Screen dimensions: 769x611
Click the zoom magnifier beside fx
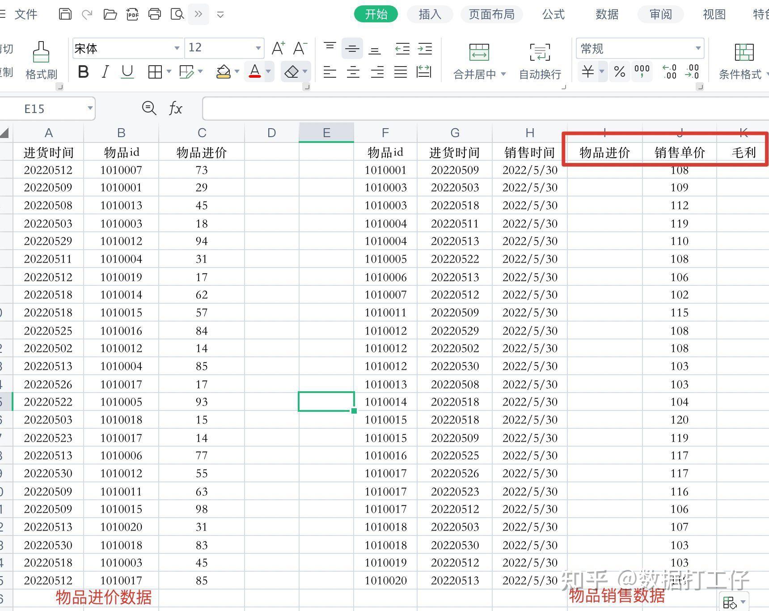coord(149,108)
